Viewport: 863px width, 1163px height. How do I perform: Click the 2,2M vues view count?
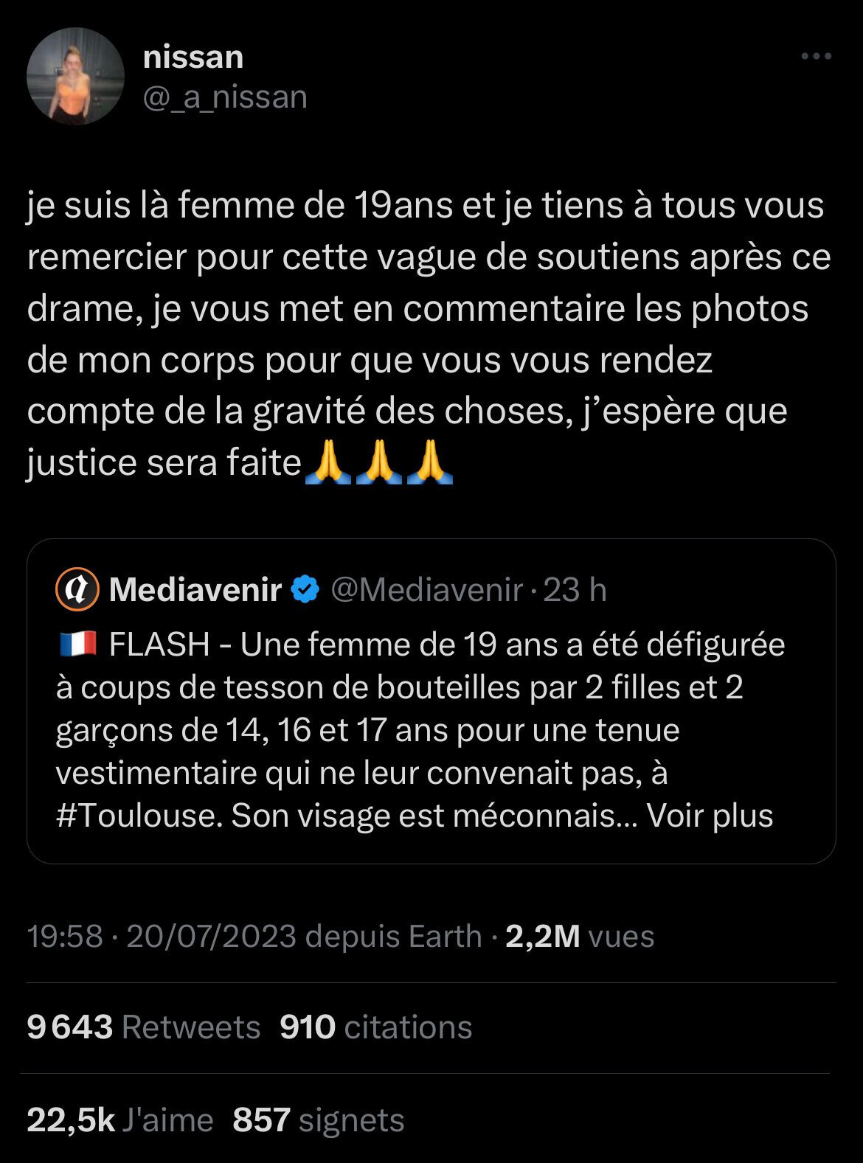pyautogui.click(x=580, y=936)
